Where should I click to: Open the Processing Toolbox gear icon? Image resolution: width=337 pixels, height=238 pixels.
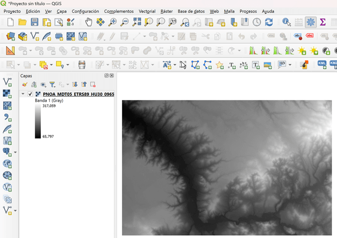311,22
